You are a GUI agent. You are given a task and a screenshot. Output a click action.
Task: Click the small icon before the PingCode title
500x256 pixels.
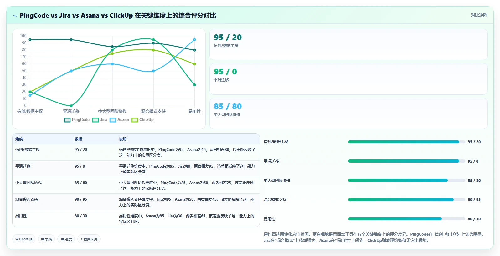pyautogui.click(x=15, y=16)
